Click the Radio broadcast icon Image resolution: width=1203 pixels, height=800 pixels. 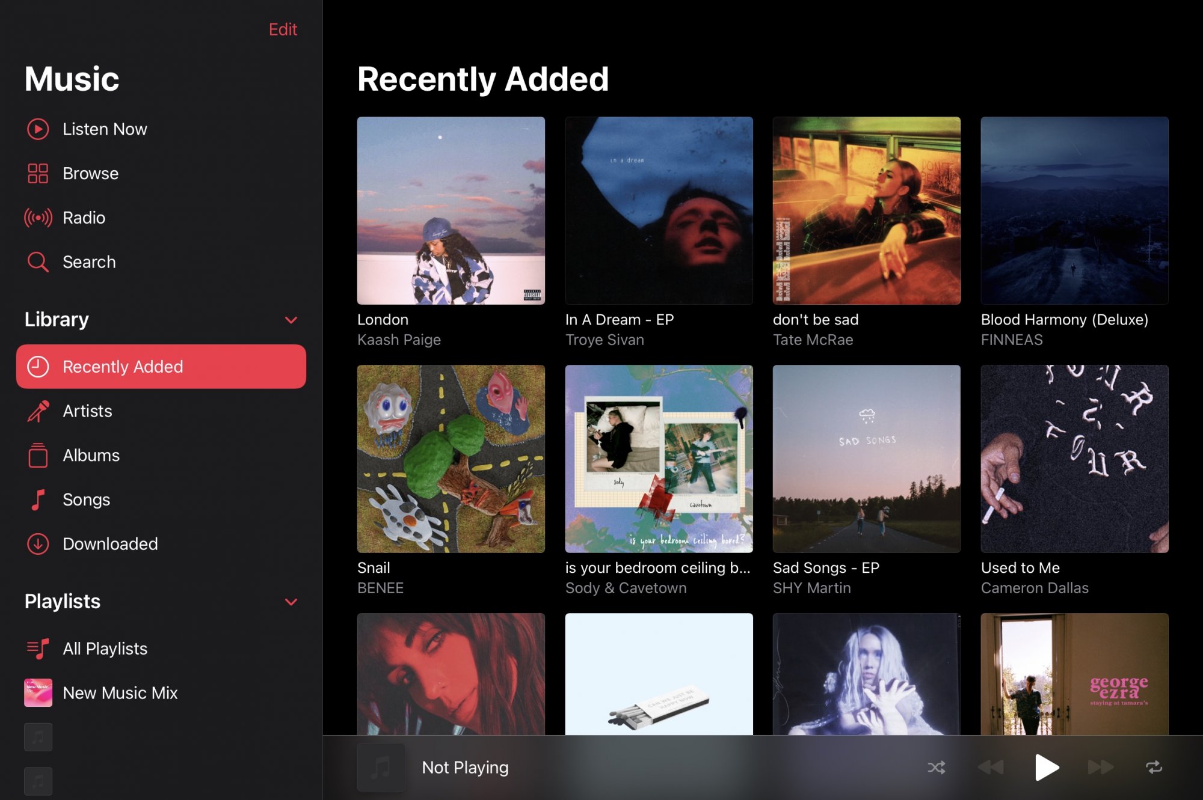point(38,218)
